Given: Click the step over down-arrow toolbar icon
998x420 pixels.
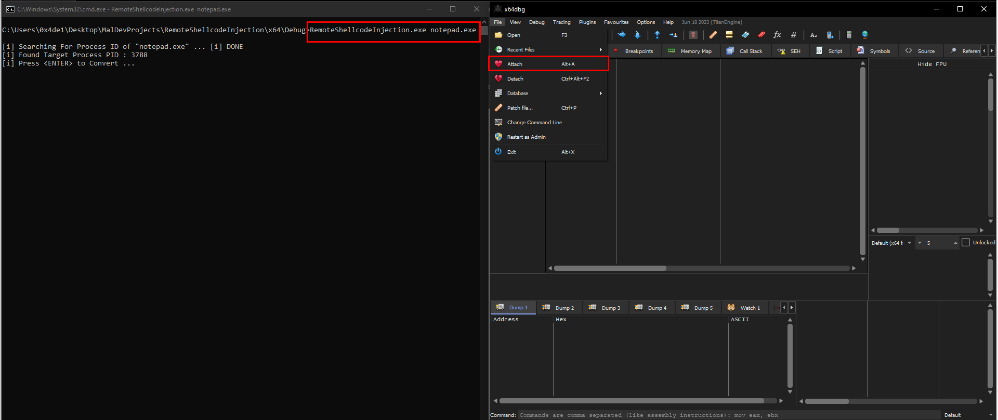Looking at the screenshot, I should pos(638,35).
